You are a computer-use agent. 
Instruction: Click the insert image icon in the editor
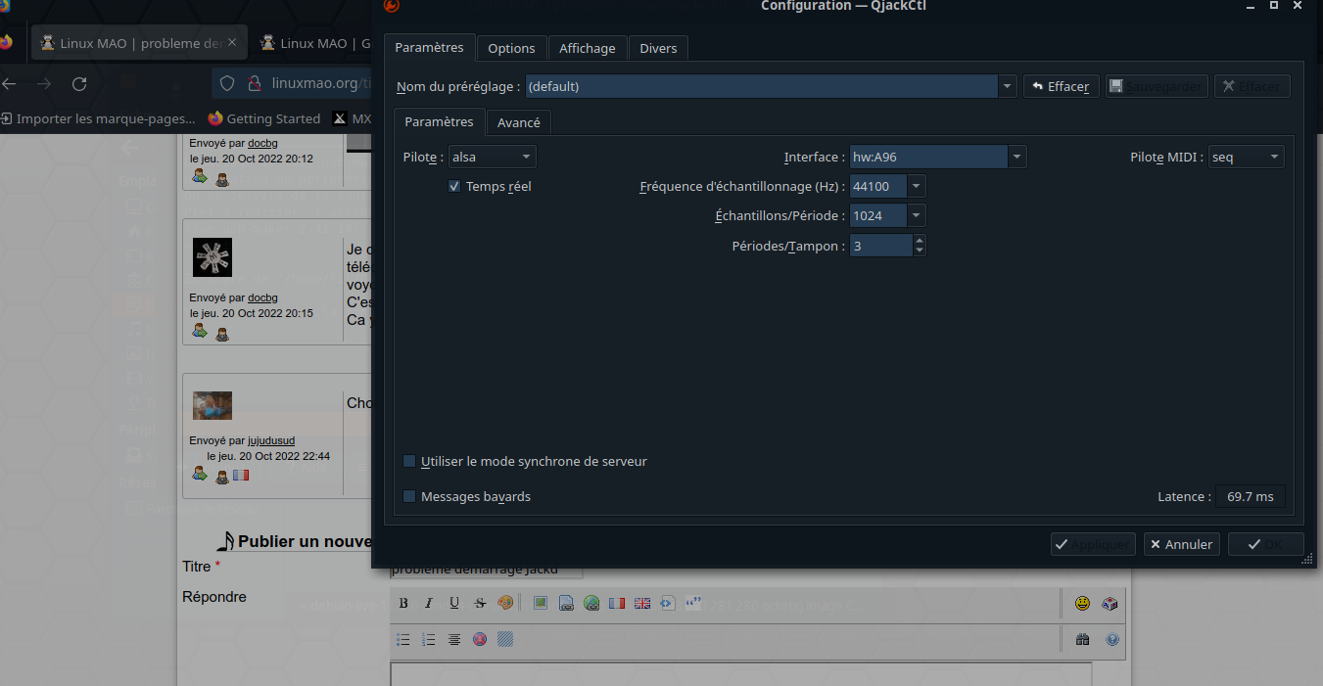pyautogui.click(x=540, y=603)
